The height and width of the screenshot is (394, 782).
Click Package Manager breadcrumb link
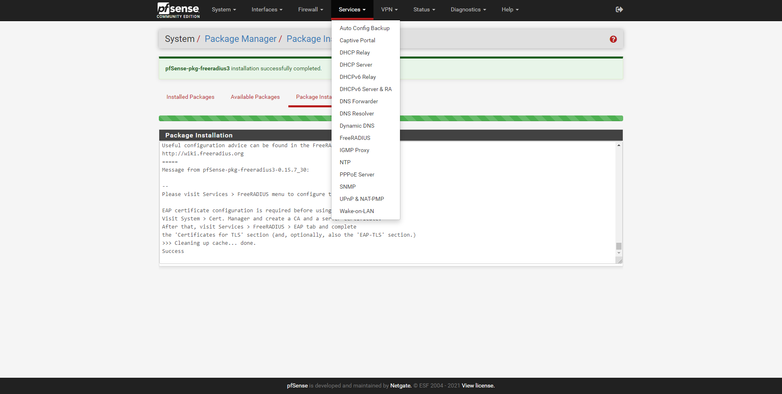click(x=240, y=39)
